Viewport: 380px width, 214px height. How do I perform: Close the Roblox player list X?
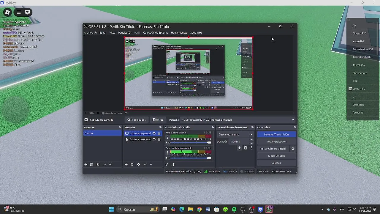pos(349,20)
